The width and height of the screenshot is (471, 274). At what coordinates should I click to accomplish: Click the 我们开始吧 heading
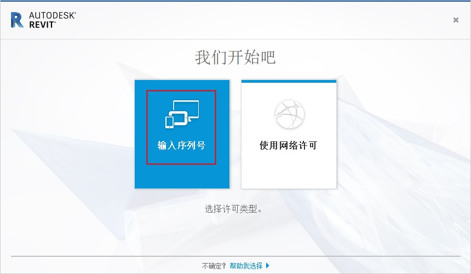(235, 58)
